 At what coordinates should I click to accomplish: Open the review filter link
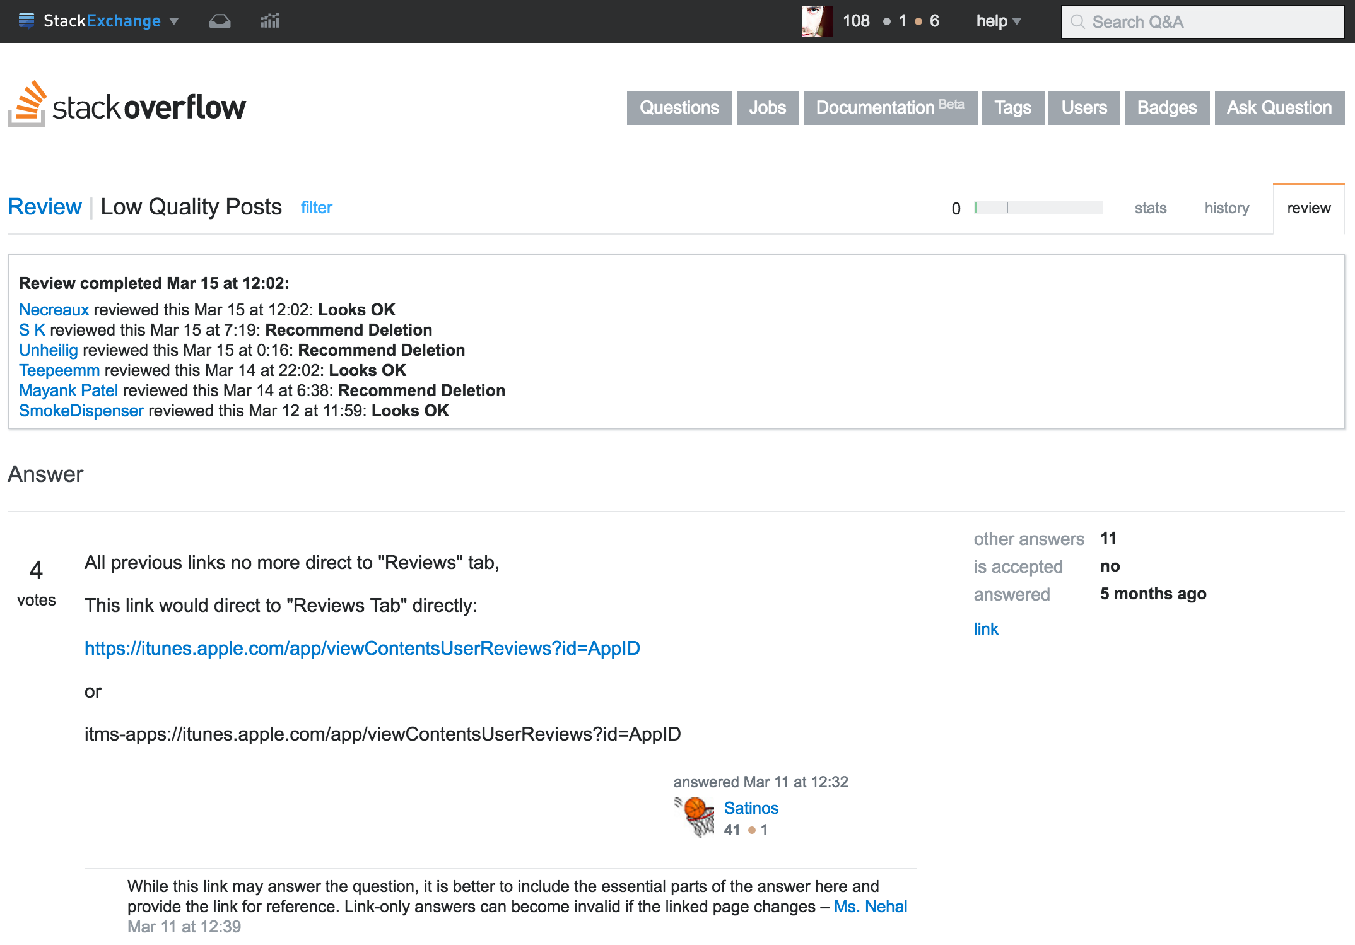[316, 208]
